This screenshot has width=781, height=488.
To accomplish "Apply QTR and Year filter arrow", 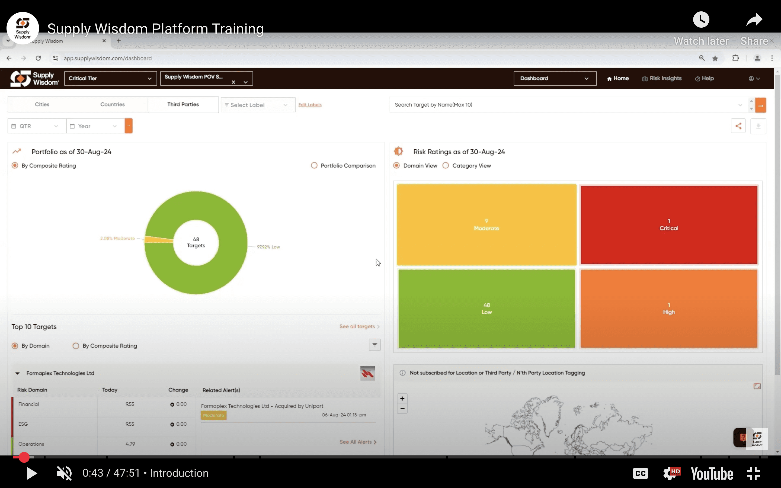I will click(x=129, y=126).
